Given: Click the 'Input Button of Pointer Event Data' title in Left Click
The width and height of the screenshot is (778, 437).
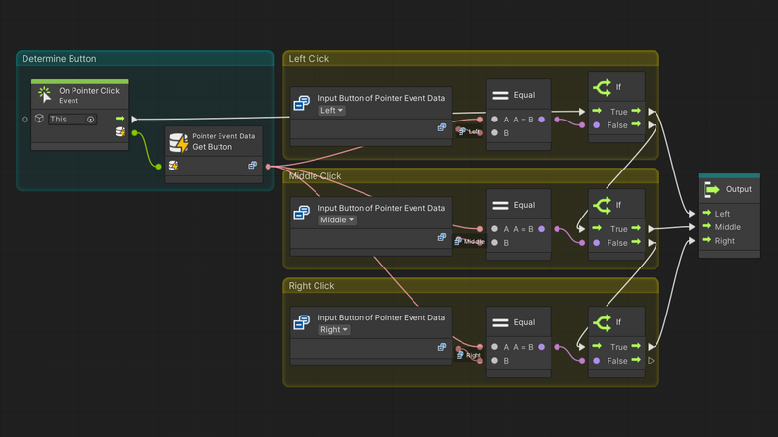Looking at the screenshot, I should pyautogui.click(x=381, y=98).
